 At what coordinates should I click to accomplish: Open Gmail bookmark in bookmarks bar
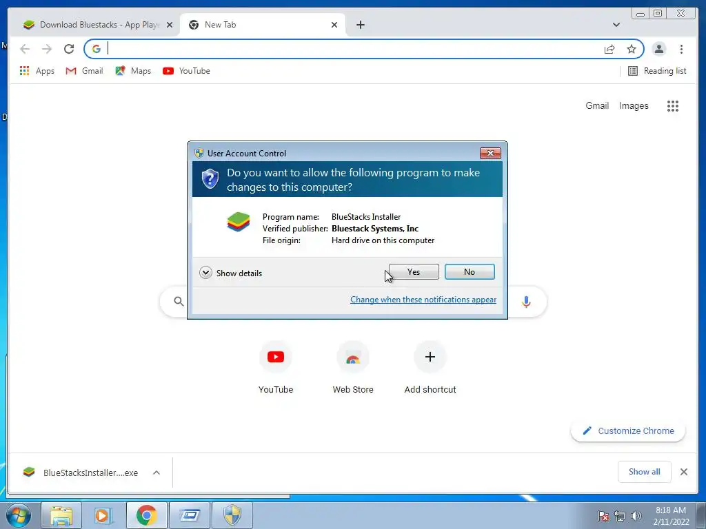point(84,71)
